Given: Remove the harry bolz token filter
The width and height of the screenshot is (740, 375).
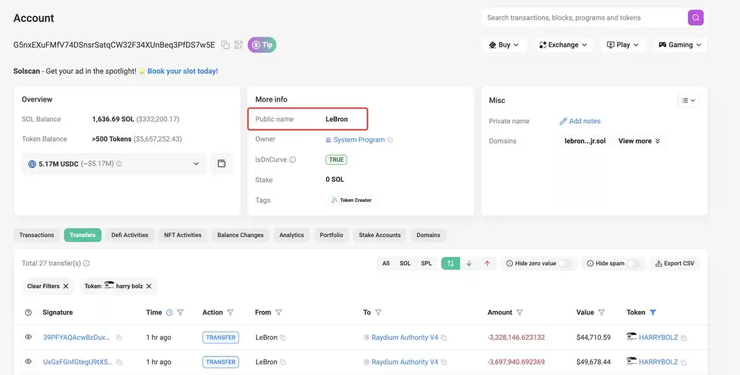Looking at the screenshot, I should tap(149, 286).
